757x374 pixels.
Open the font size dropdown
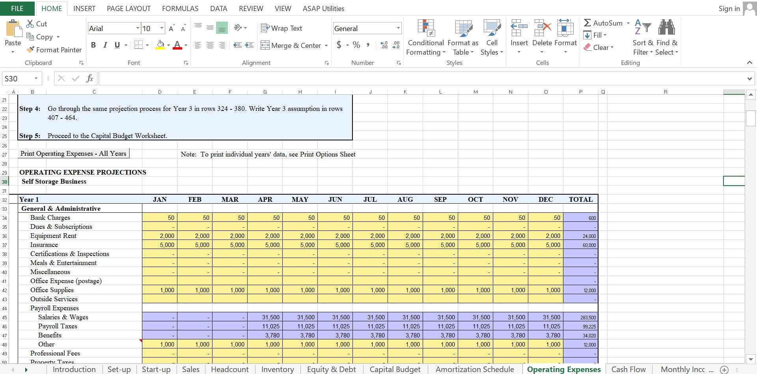tap(162, 28)
